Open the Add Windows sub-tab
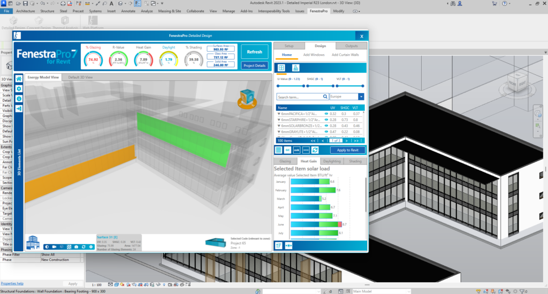Image resolution: width=548 pixels, height=294 pixels. click(x=314, y=55)
